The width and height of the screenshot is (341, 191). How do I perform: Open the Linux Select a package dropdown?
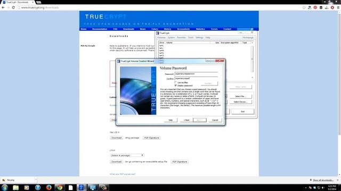pos(127,155)
